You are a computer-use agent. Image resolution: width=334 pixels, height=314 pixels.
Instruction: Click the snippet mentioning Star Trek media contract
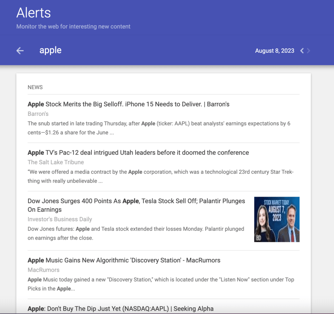(x=160, y=176)
